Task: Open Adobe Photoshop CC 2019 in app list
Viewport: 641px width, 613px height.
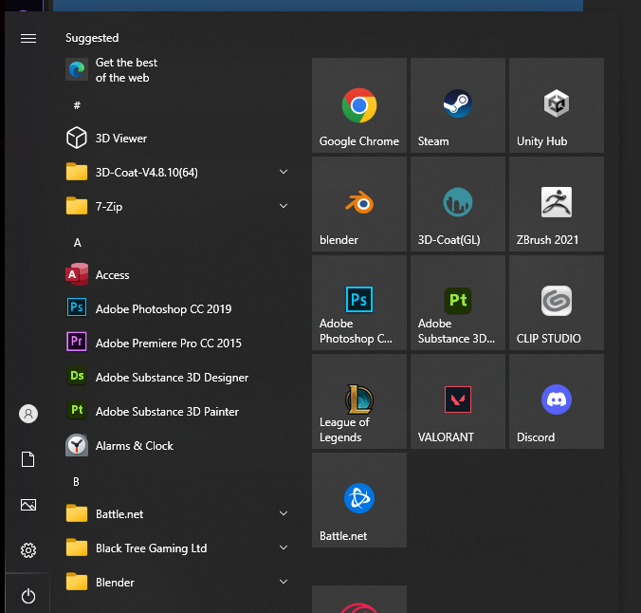Action: pyautogui.click(x=178, y=308)
